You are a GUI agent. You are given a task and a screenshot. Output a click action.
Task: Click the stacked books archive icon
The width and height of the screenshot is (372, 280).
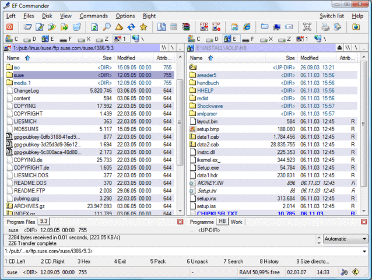pos(186,27)
